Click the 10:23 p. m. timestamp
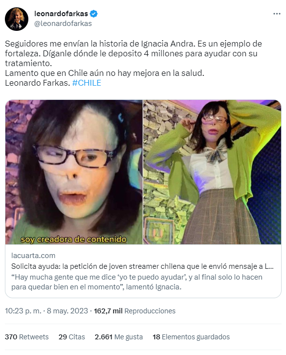 tap(23, 311)
